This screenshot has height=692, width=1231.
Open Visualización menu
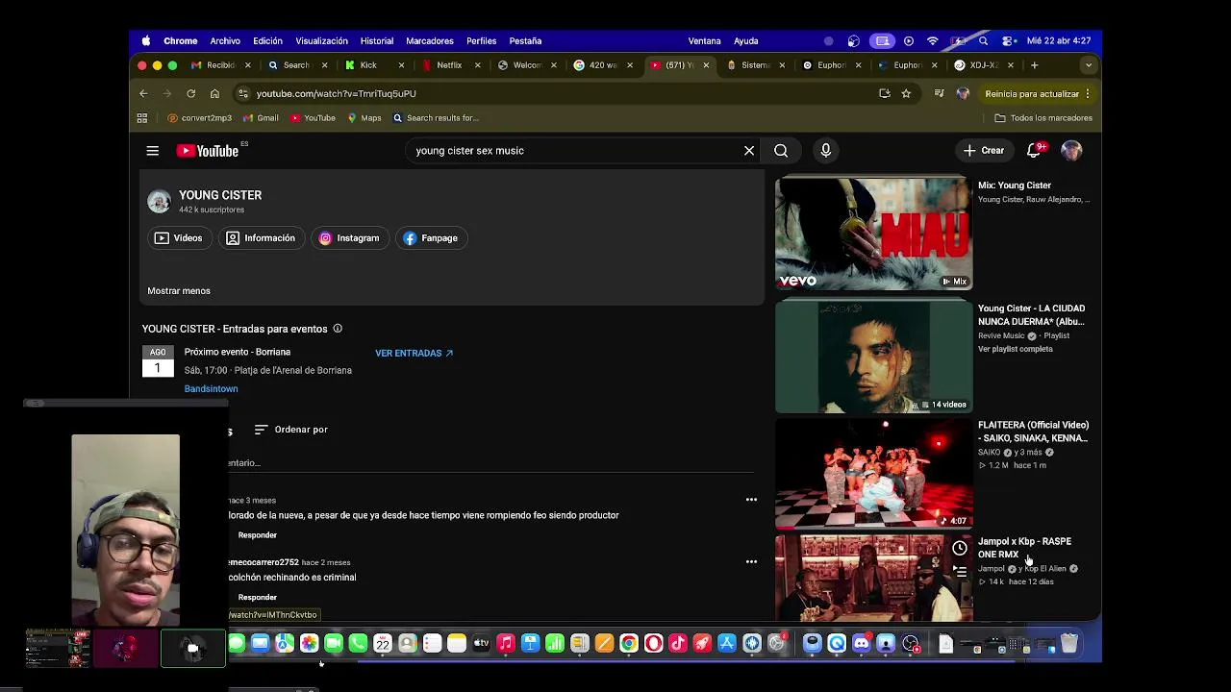pyautogui.click(x=321, y=41)
